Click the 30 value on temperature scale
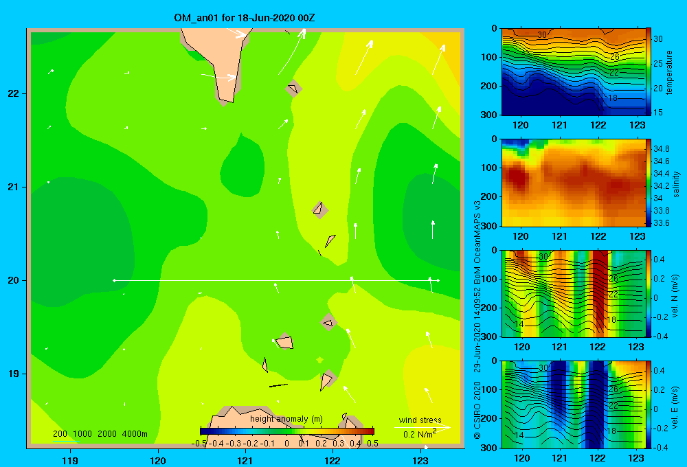This screenshot has width=687, height=467. tap(658, 39)
